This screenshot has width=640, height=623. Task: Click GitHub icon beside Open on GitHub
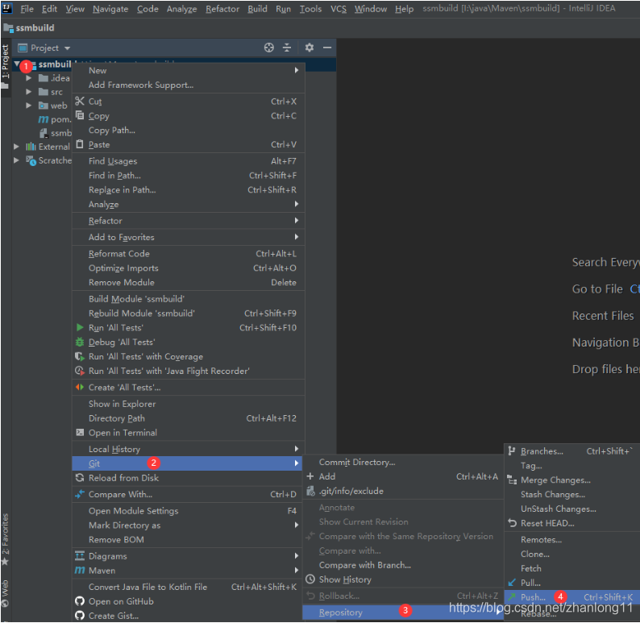(x=80, y=601)
